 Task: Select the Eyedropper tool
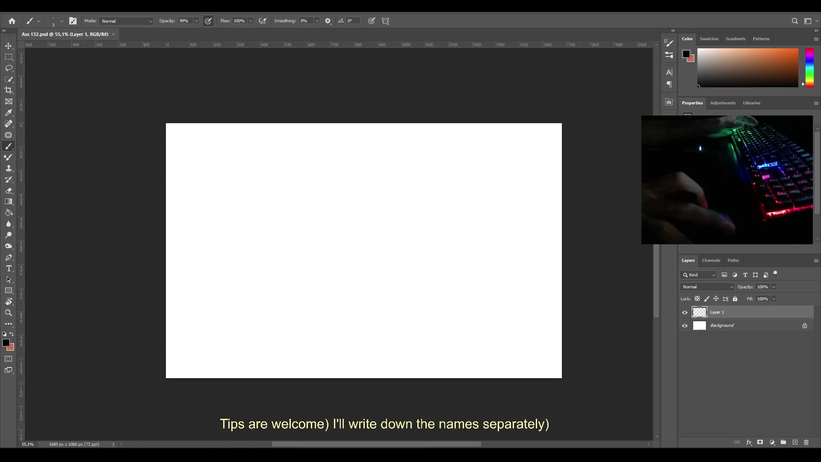click(x=9, y=113)
